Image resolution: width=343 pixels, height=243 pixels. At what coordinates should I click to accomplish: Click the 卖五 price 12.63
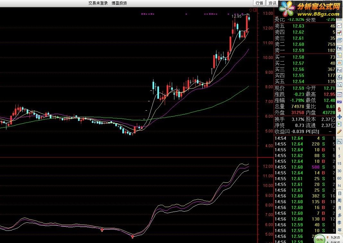(298, 26)
